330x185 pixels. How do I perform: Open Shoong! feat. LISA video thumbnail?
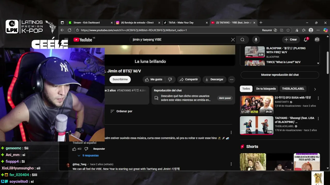pos(257,125)
